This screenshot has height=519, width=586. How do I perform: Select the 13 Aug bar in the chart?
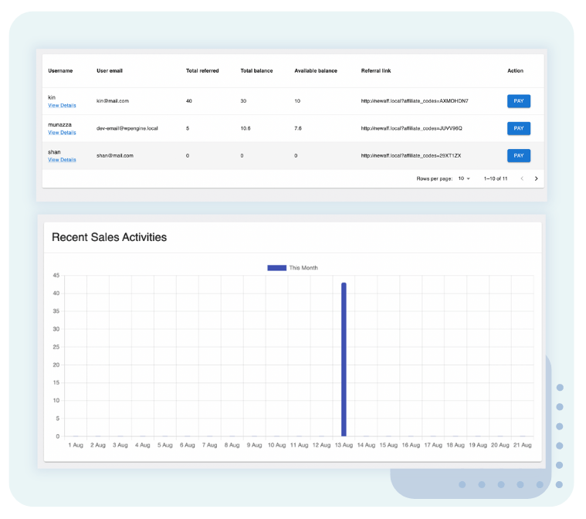(x=344, y=359)
